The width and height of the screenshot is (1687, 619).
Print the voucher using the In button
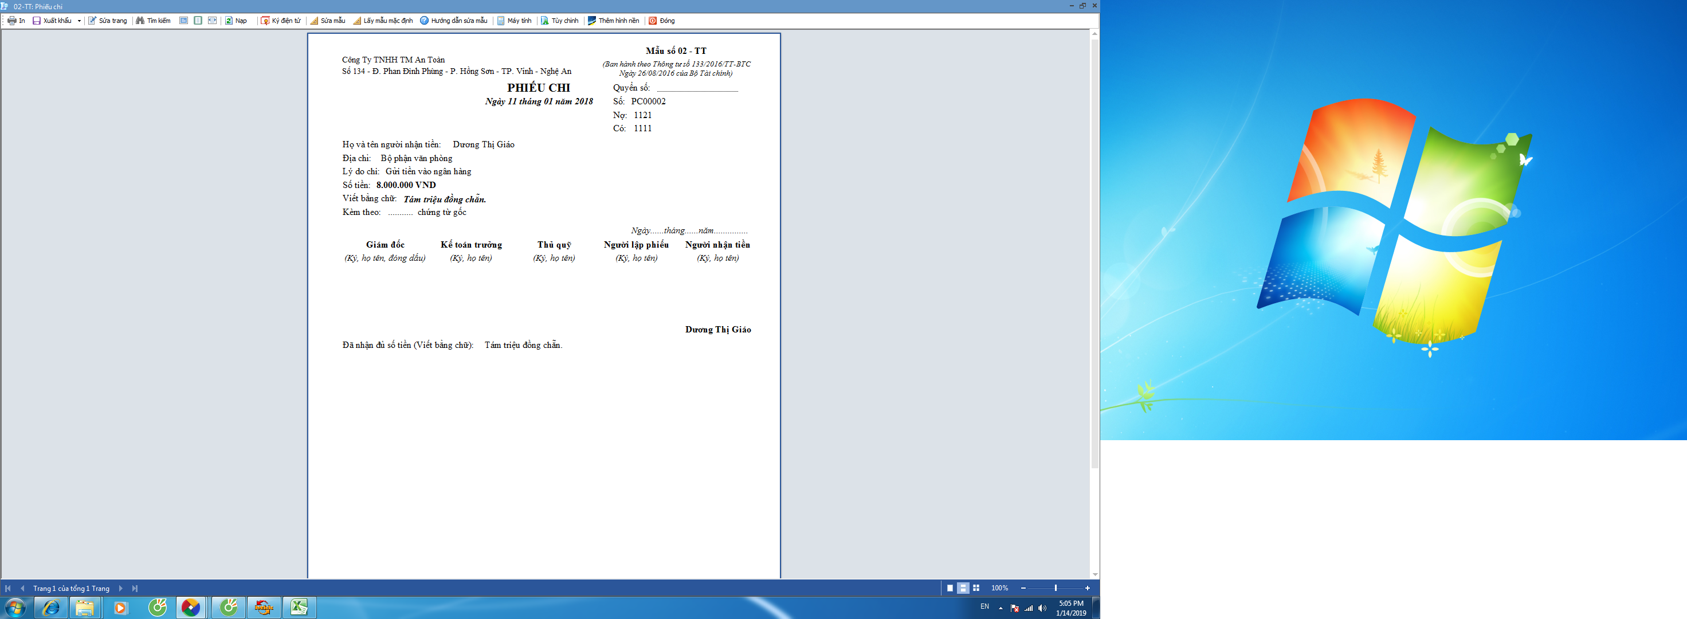17,21
